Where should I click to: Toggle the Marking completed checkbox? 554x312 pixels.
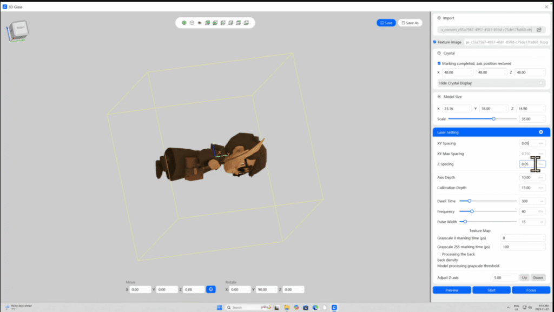click(x=439, y=64)
